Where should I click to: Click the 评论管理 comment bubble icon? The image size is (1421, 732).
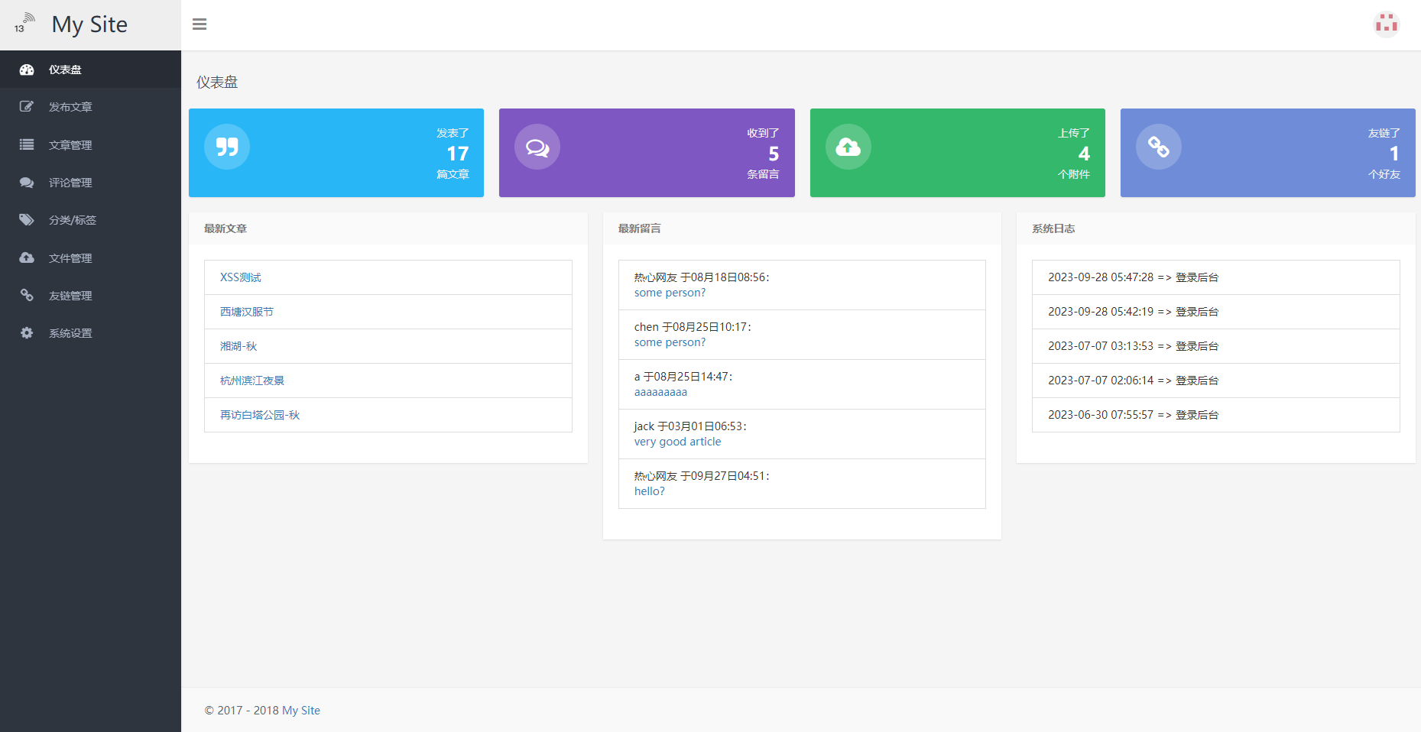pos(27,182)
